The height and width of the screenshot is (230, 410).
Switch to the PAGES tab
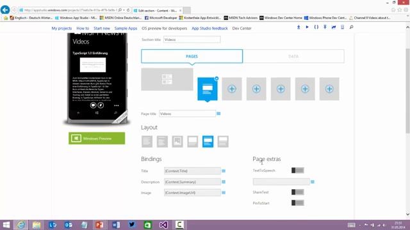point(192,56)
